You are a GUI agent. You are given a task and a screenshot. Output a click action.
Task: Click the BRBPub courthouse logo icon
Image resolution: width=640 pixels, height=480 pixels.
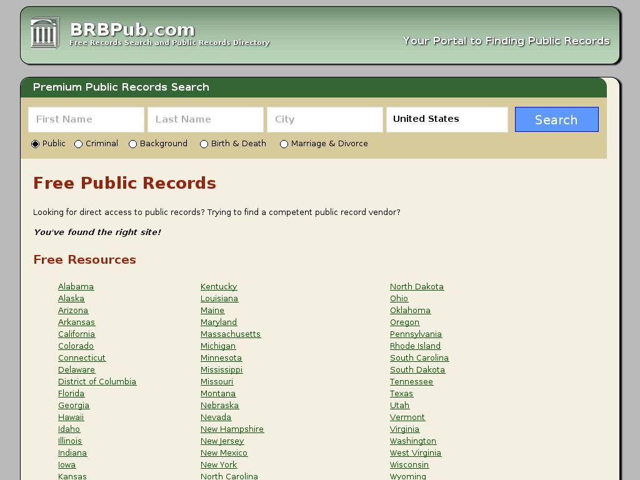(44, 32)
